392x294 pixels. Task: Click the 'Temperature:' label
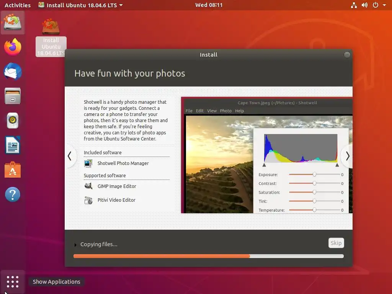(x=271, y=210)
